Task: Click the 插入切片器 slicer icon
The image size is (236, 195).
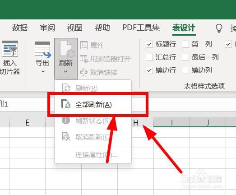Action: (x=10, y=49)
